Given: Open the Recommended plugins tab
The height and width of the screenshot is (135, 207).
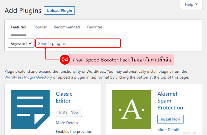Looking at the screenshot, I should (67, 27).
